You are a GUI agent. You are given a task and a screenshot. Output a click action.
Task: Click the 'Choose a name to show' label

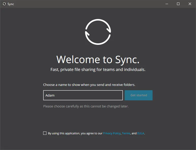[89, 85]
